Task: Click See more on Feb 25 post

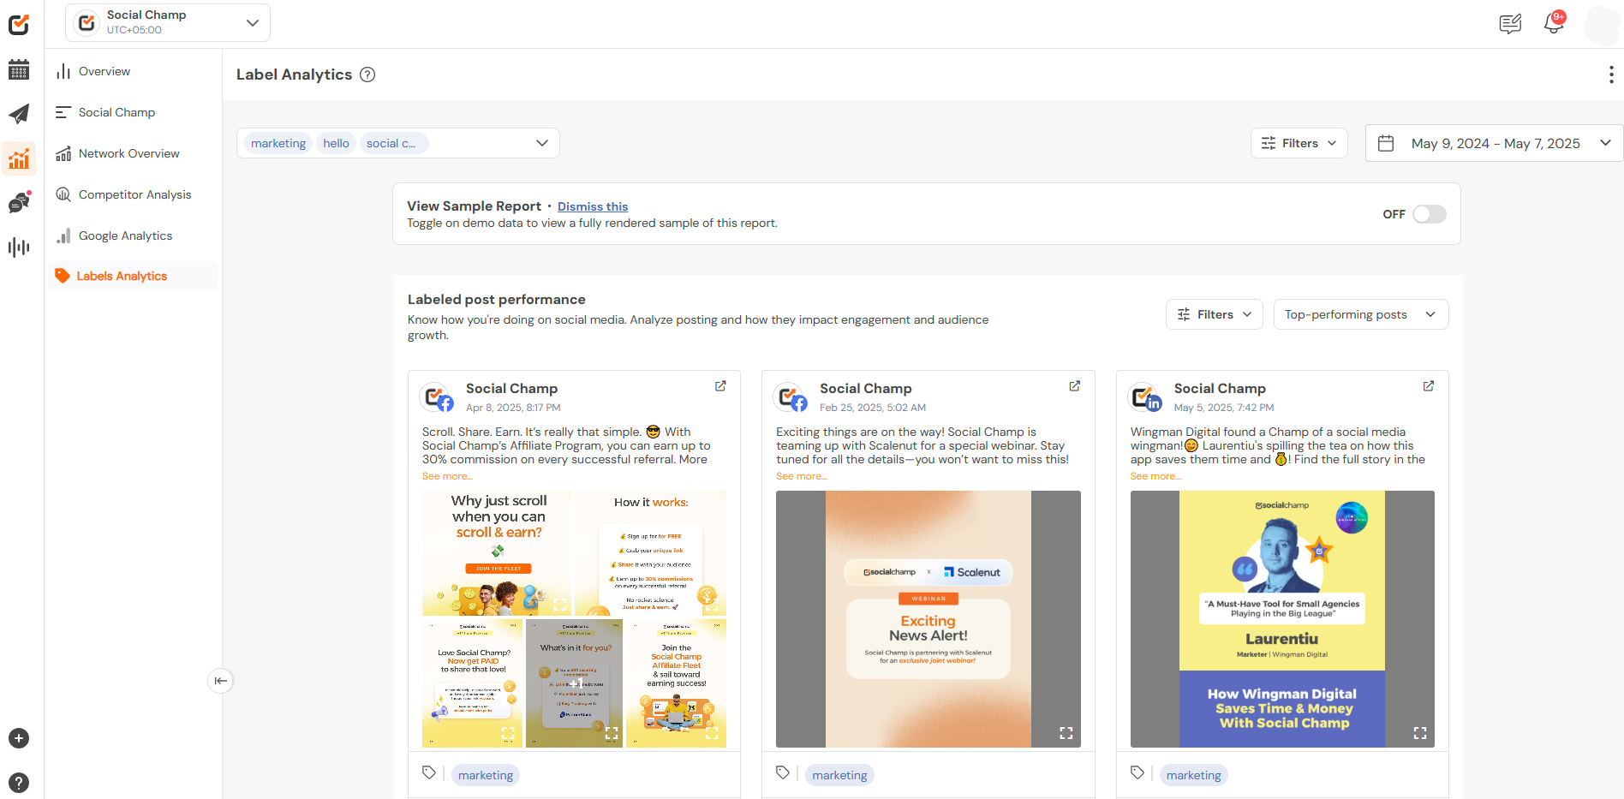Action: click(802, 476)
